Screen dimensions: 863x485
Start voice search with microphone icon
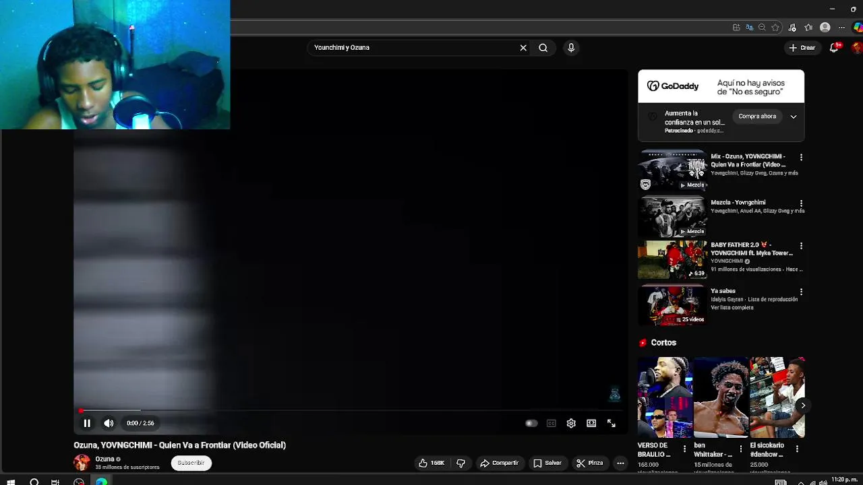tap(571, 48)
